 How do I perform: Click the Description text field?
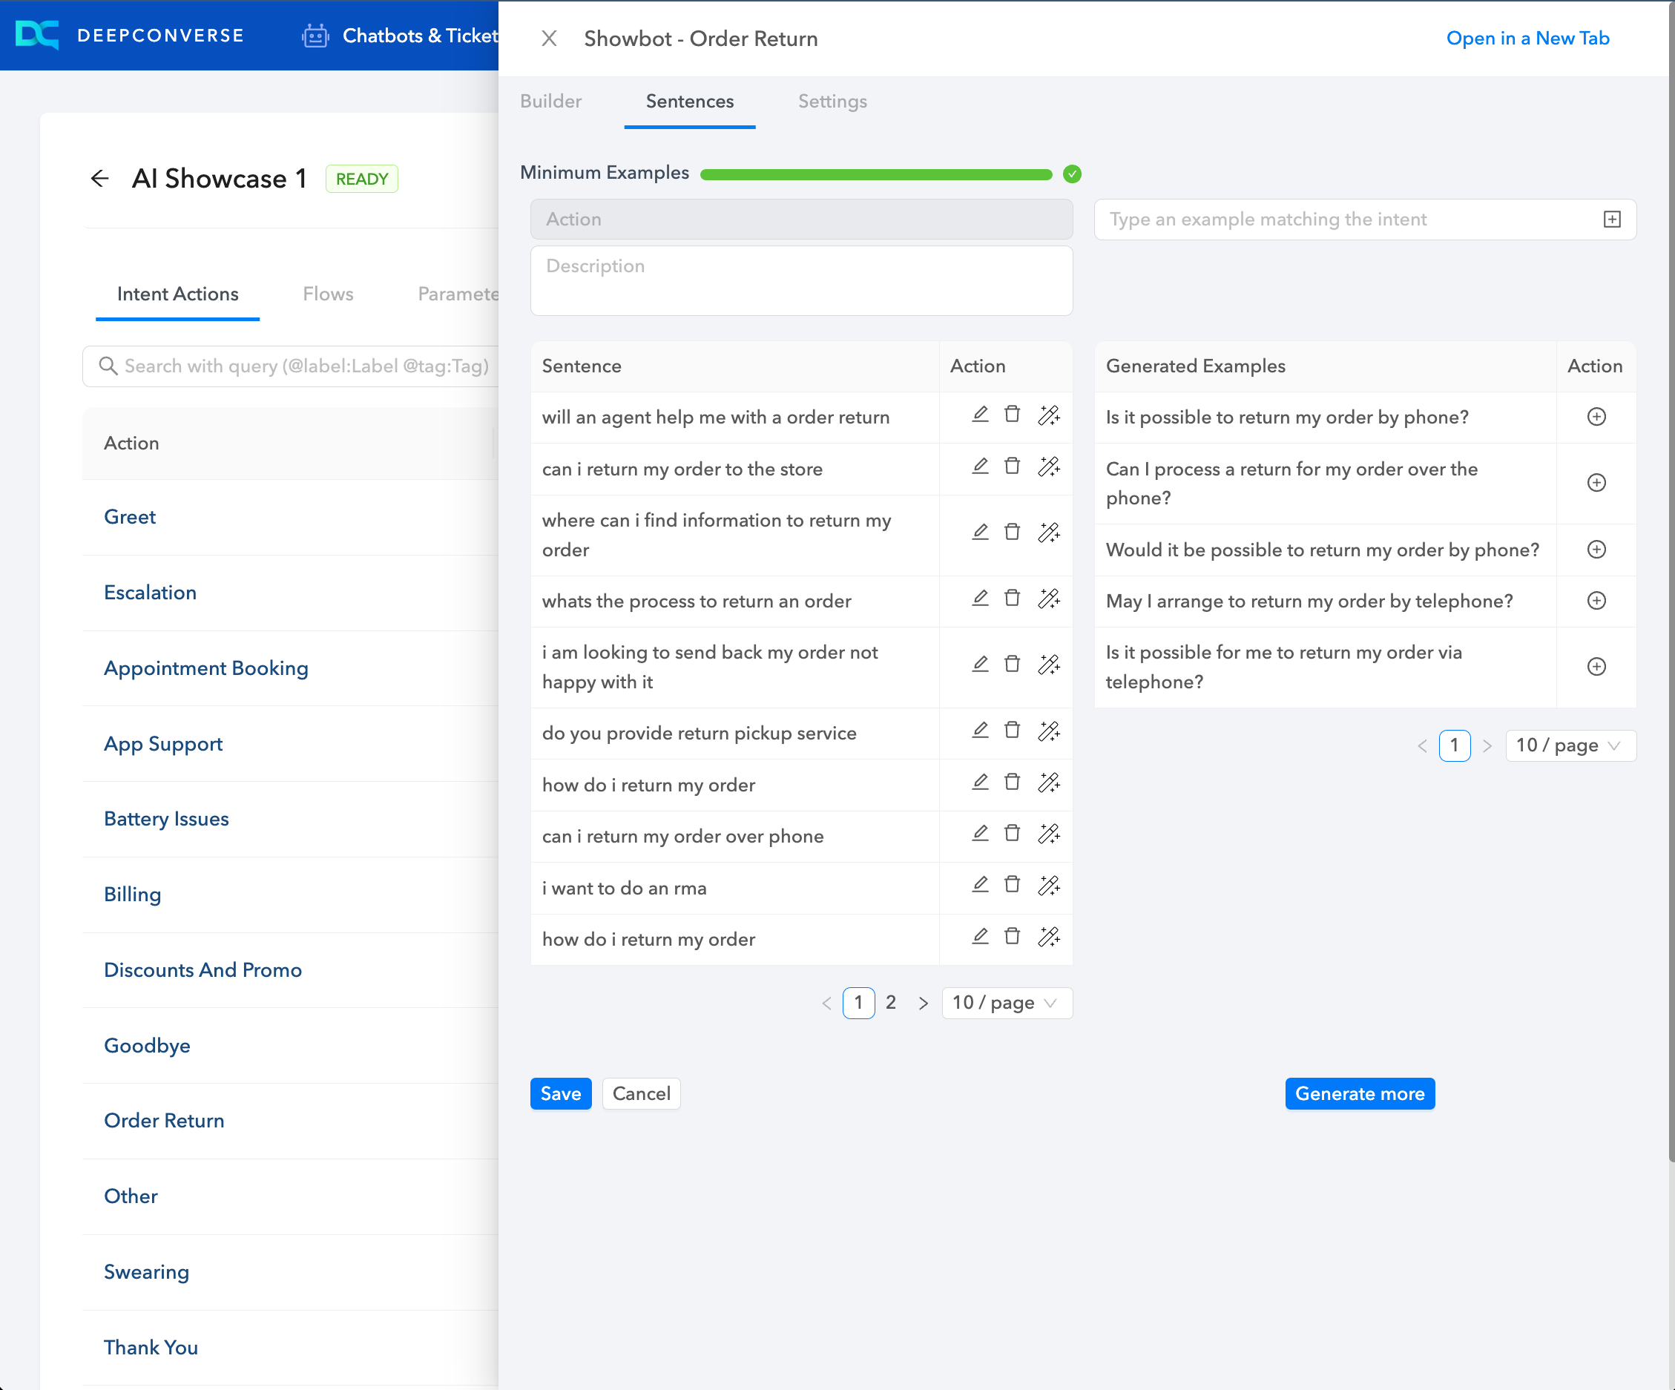pos(801,280)
